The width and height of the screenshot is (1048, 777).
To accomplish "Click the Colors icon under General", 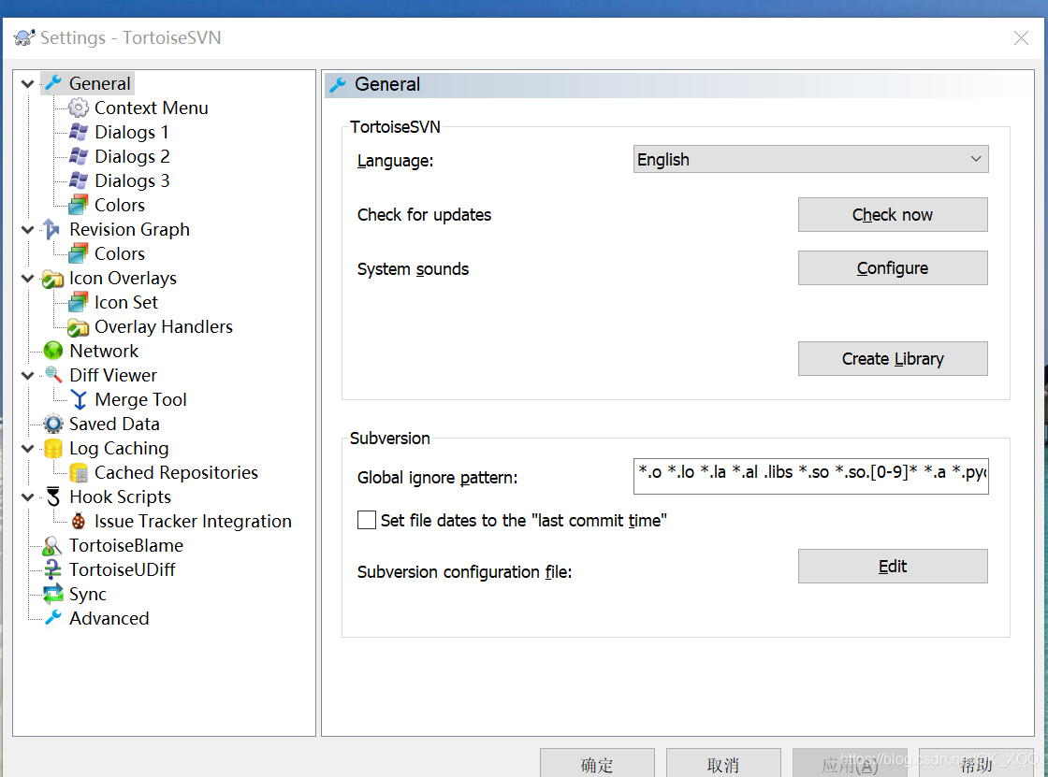I will (79, 205).
